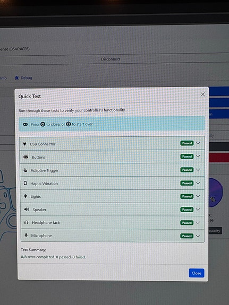Click the Passed badge for Haptic Vibration
This screenshot has width=229, height=305.
pyautogui.click(x=186, y=183)
